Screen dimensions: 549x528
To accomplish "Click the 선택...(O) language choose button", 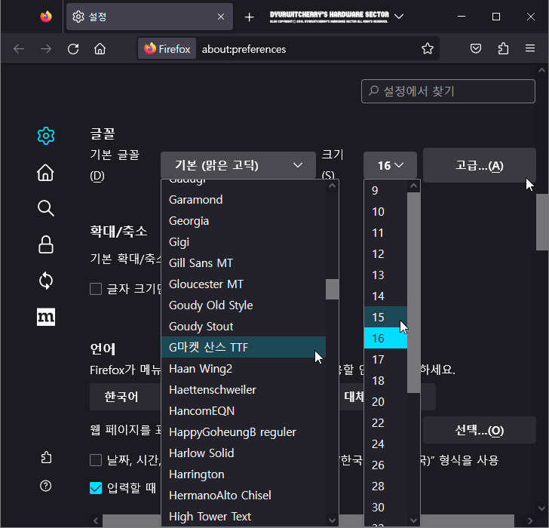I will pos(480,430).
